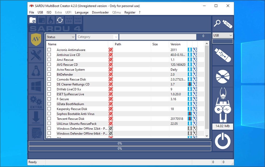Image resolution: width=265 pixels, height=167 pixels.
Task: Open the Downloader menu
Action: click(x=100, y=12)
